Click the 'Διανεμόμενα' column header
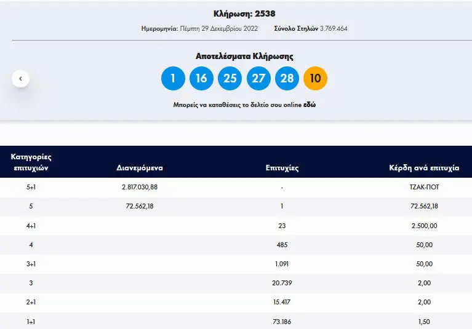This screenshot has width=472, height=329. (140, 168)
